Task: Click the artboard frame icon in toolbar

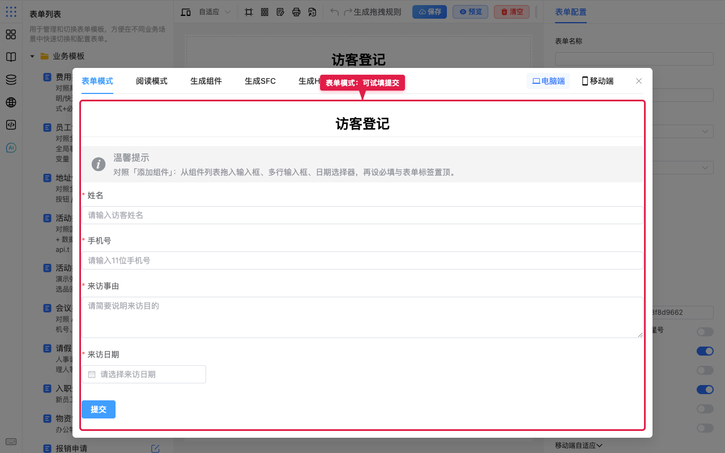Action: tap(249, 12)
